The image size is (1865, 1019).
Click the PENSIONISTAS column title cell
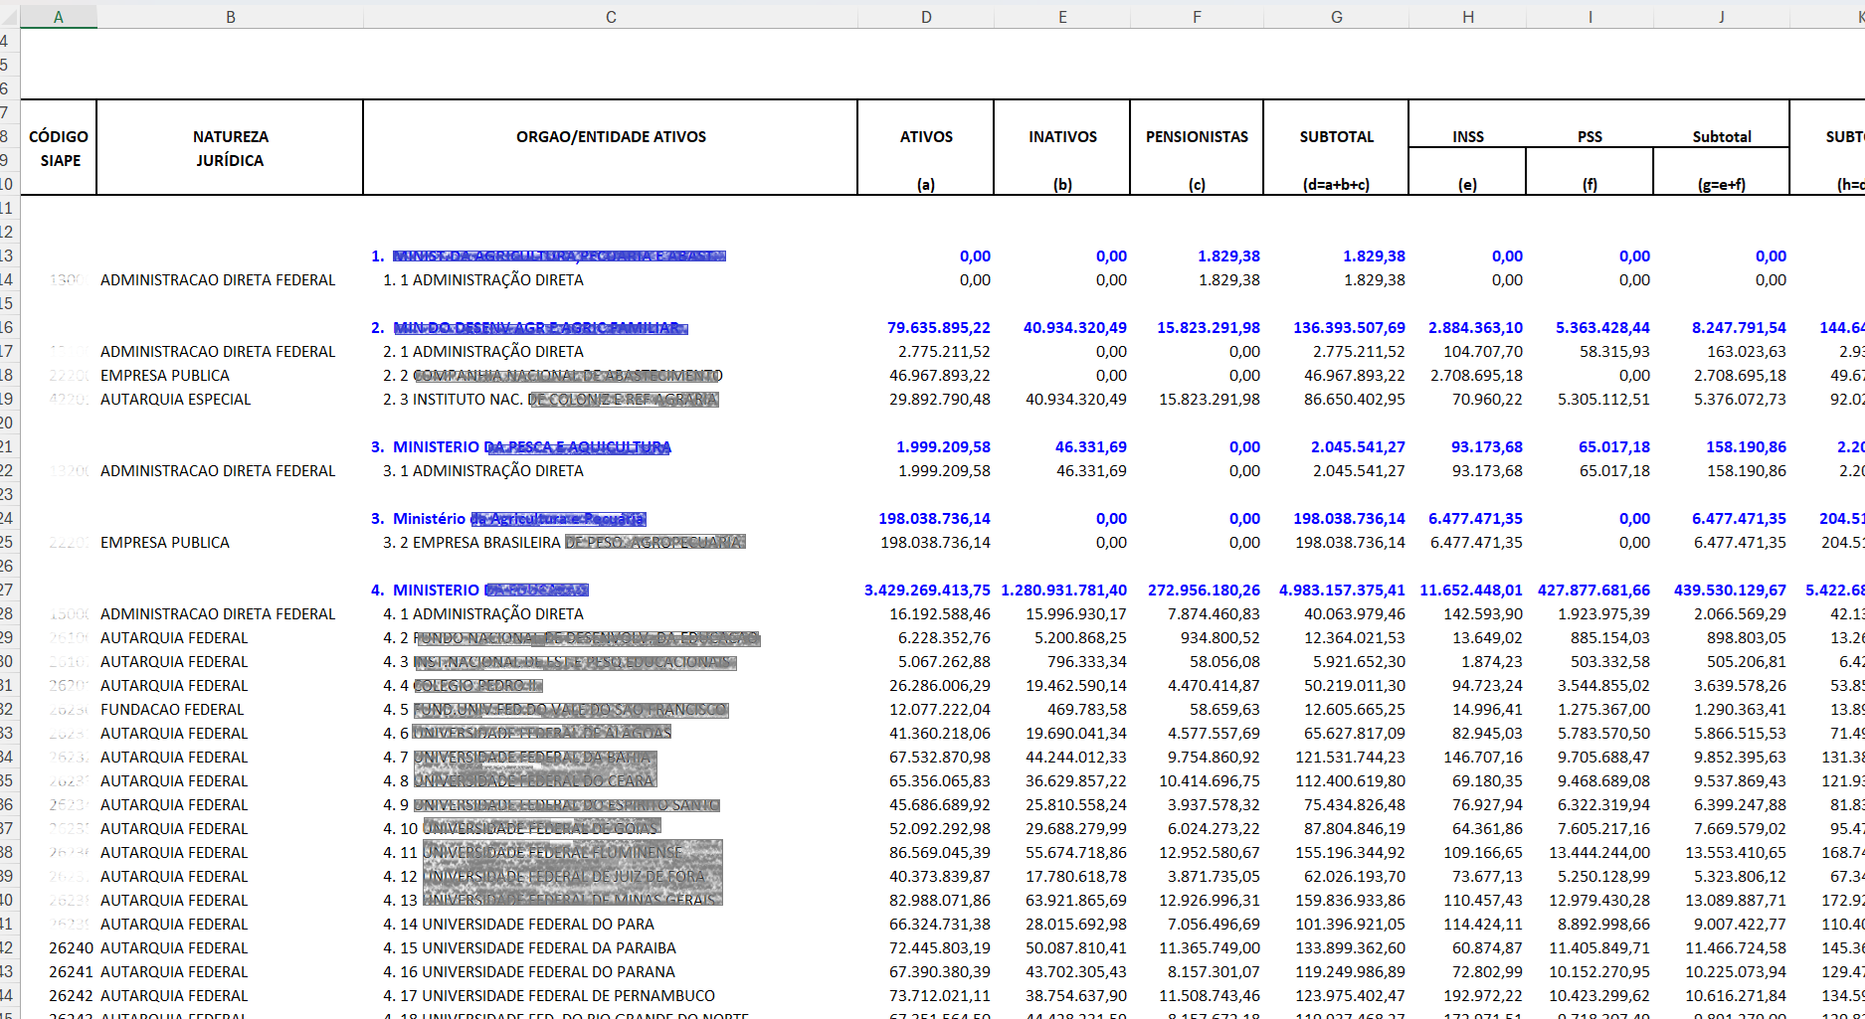click(x=1197, y=137)
